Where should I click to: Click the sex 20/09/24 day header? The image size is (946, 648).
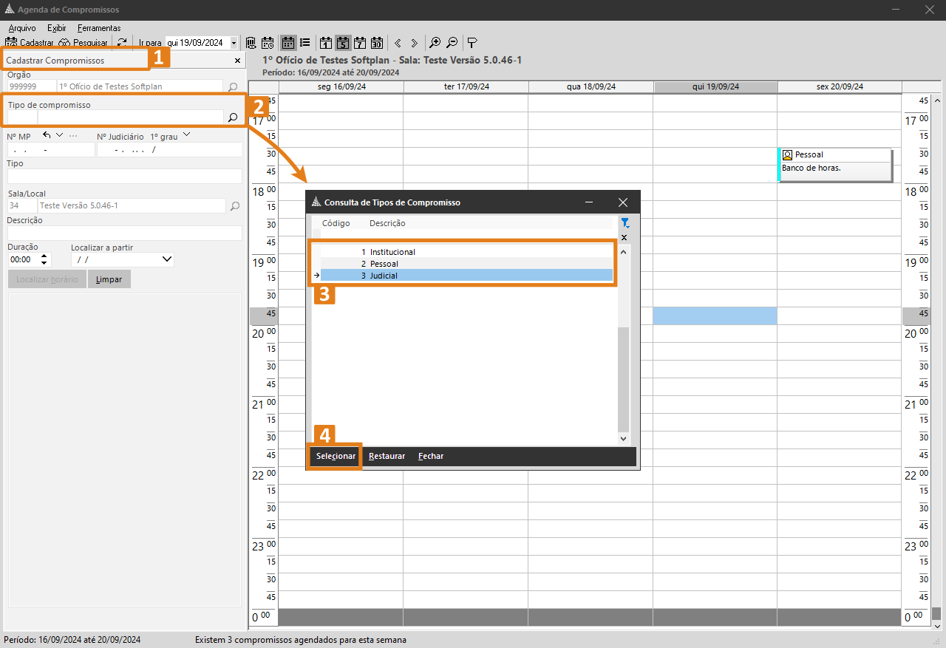point(840,86)
